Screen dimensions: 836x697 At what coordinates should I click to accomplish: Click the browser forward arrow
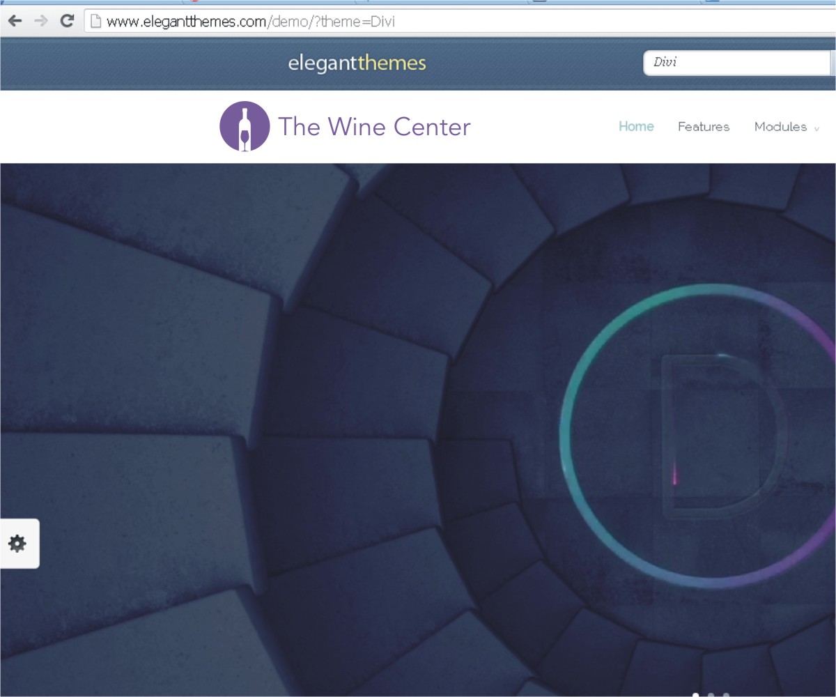coord(40,21)
